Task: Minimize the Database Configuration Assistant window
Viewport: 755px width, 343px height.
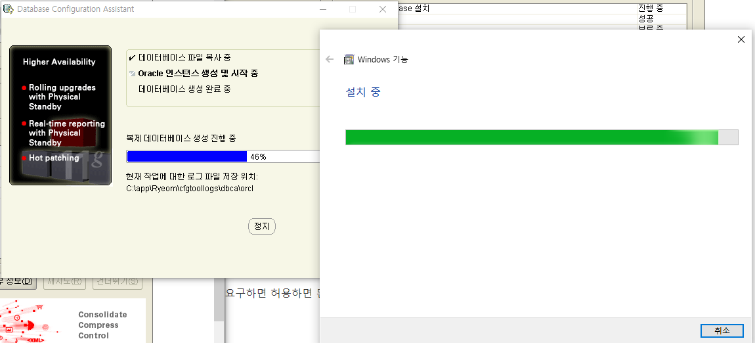Action: pyautogui.click(x=322, y=9)
